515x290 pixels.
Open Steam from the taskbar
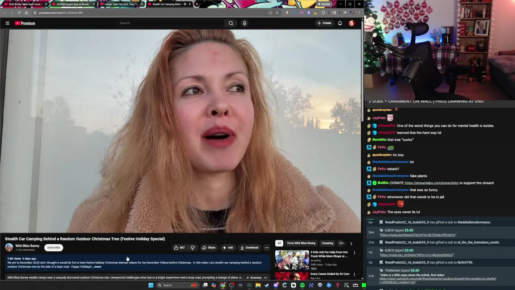coord(267,285)
